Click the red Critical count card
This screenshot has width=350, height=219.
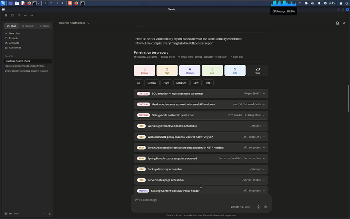click(144, 70)
